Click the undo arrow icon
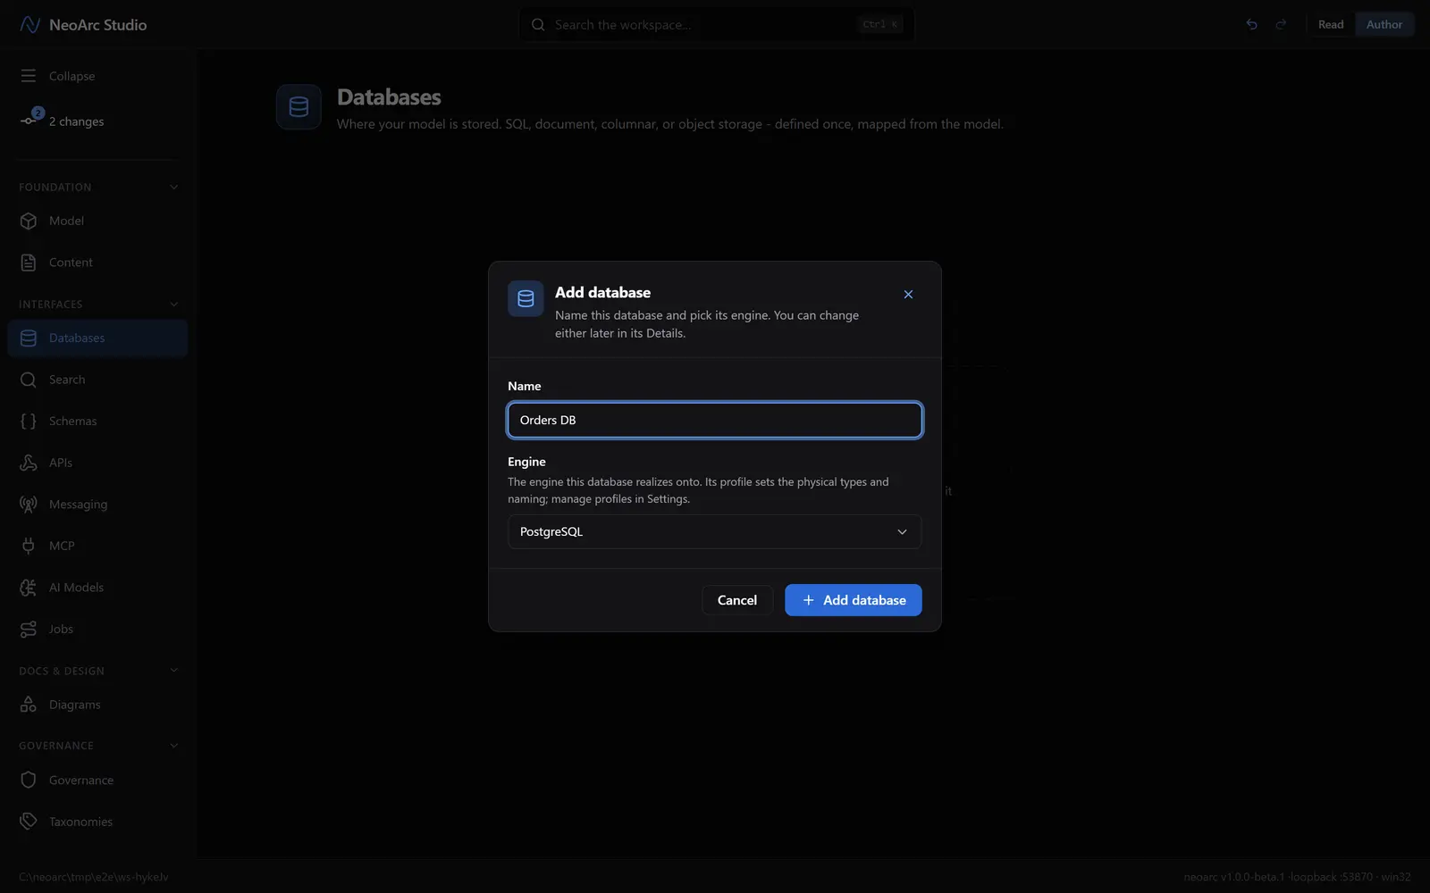This screenshot has height=893, width=1430. point(1251,25)
